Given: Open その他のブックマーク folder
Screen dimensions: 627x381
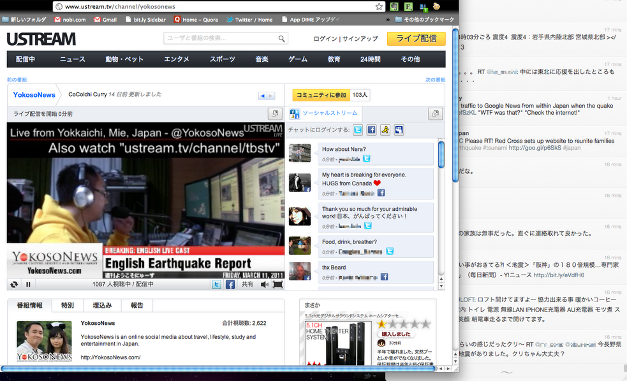Looking at the screenshot, I should (425, 20).
